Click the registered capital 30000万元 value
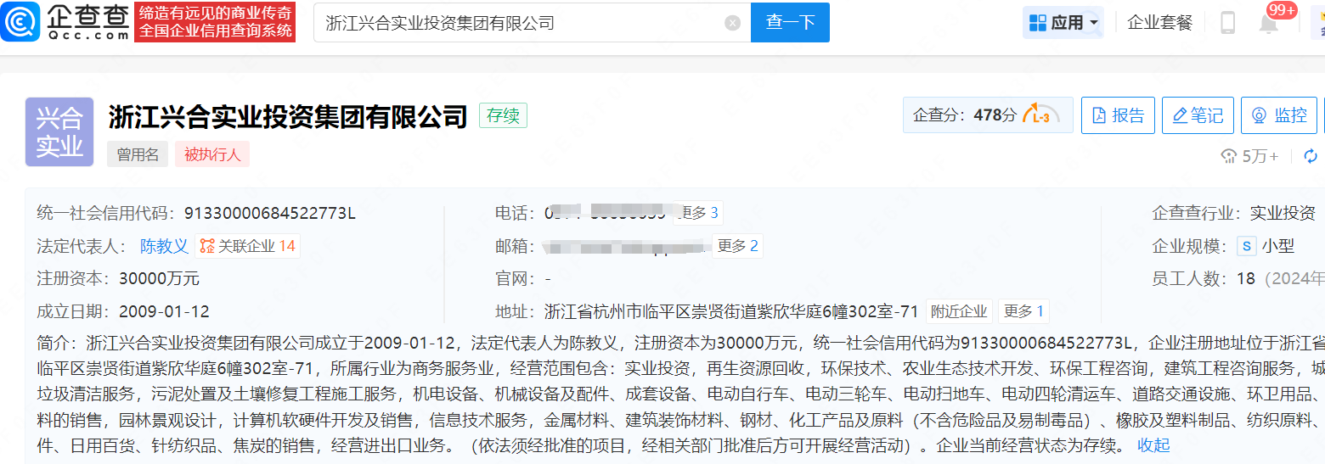 (159, 278)
